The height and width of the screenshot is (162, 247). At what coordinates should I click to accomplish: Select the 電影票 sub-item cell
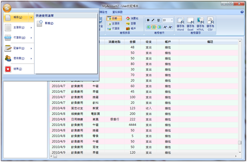[96, 114]
